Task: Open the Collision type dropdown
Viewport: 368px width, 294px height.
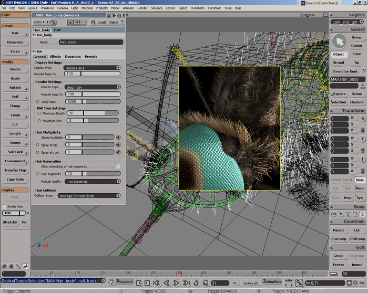Action: tap(89, 195)
